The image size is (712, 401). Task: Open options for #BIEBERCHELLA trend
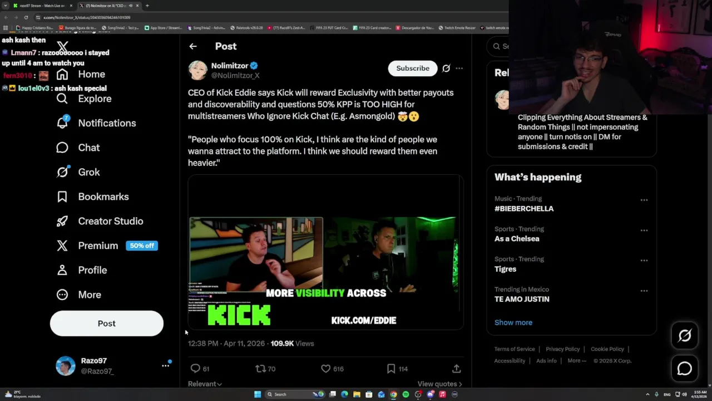pyautogui.click(x=644, y=200)
